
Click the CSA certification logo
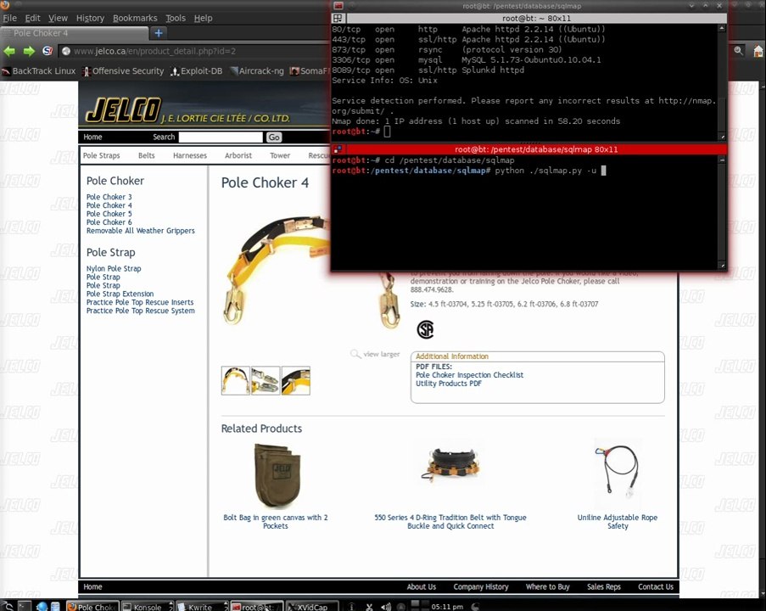(425, 329)
